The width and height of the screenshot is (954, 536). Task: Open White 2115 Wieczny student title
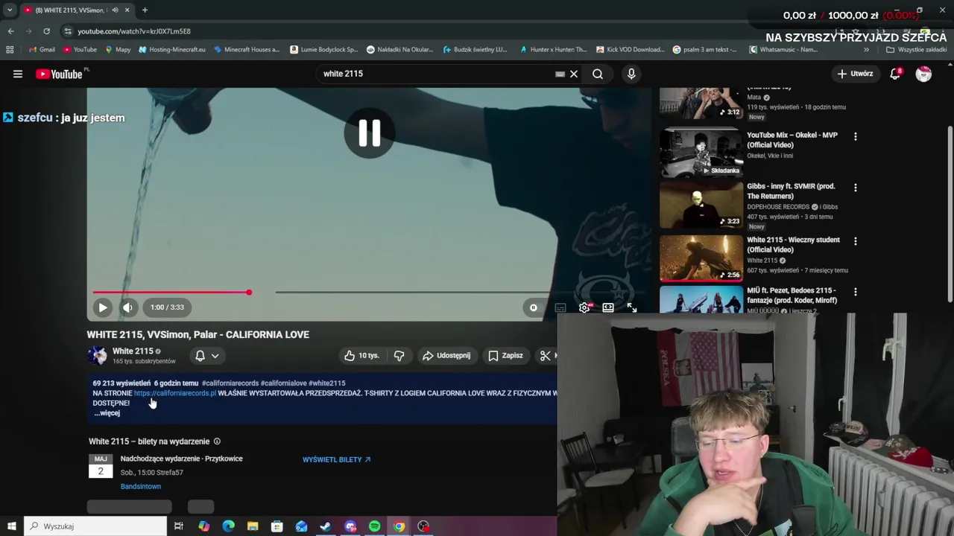coord(793,245)
